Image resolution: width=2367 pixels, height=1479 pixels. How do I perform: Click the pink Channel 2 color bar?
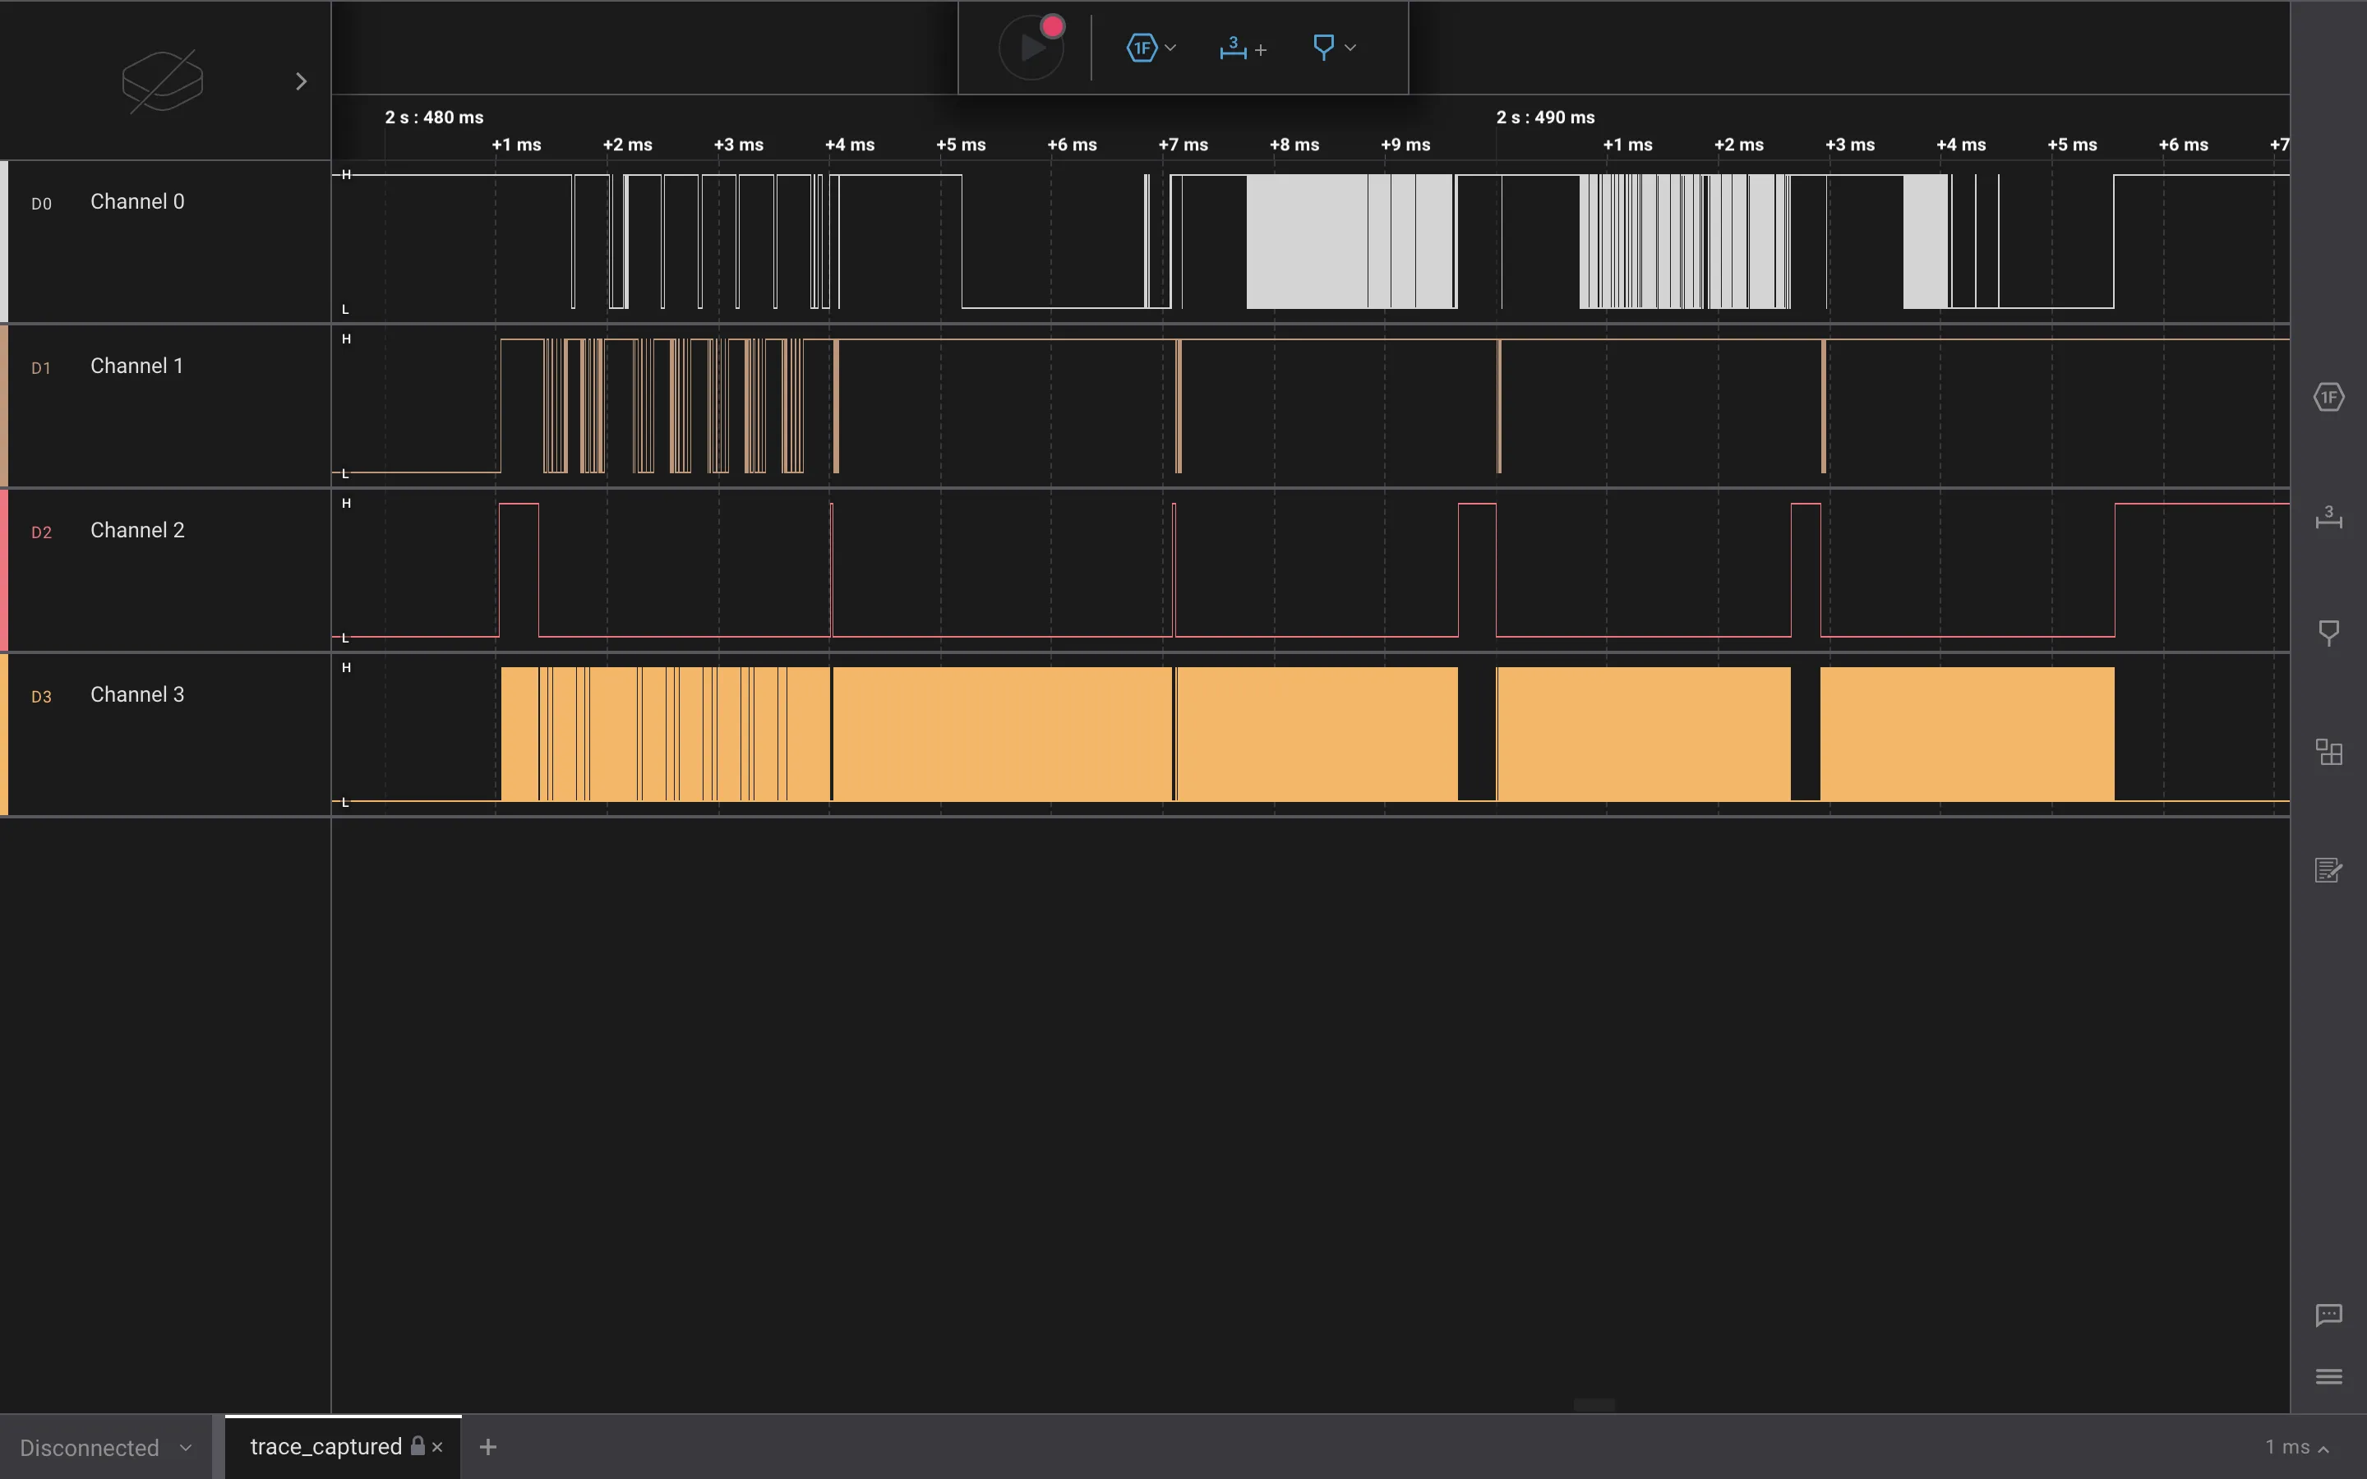pos(4,570)
